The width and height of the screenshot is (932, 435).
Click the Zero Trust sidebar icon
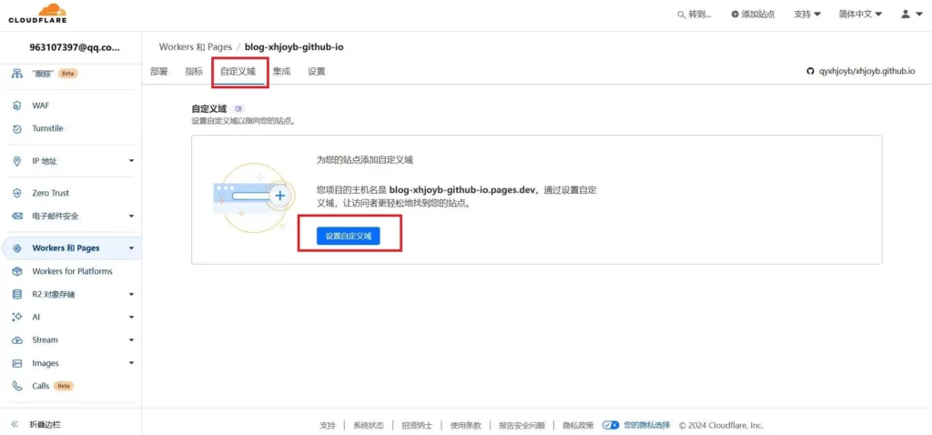[x=16, y=193]
